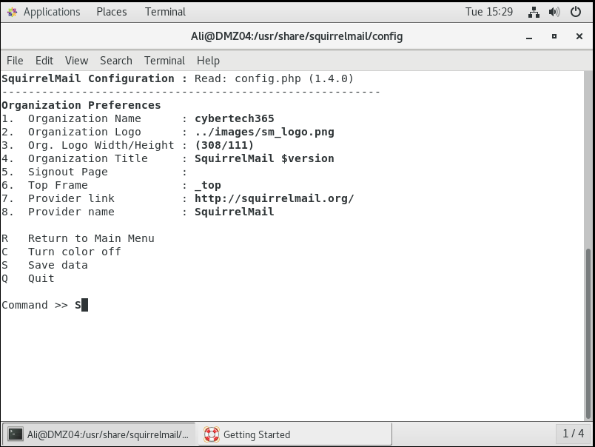
Task: Open the Help menu
Action: (x=208, y=61)
